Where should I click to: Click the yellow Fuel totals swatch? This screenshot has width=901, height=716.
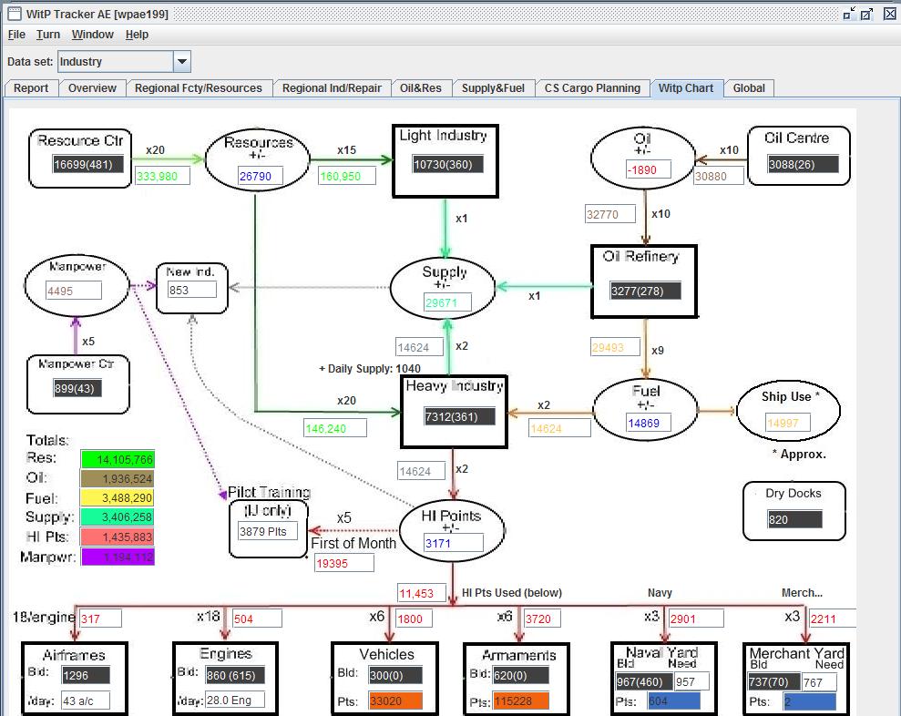118,497
